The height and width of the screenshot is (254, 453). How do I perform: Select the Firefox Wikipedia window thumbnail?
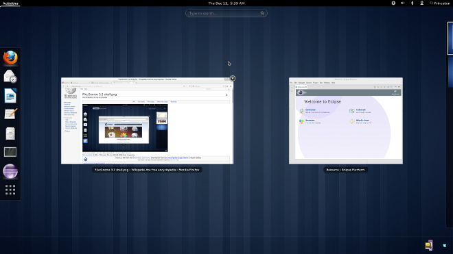click(x=147, y=120)
